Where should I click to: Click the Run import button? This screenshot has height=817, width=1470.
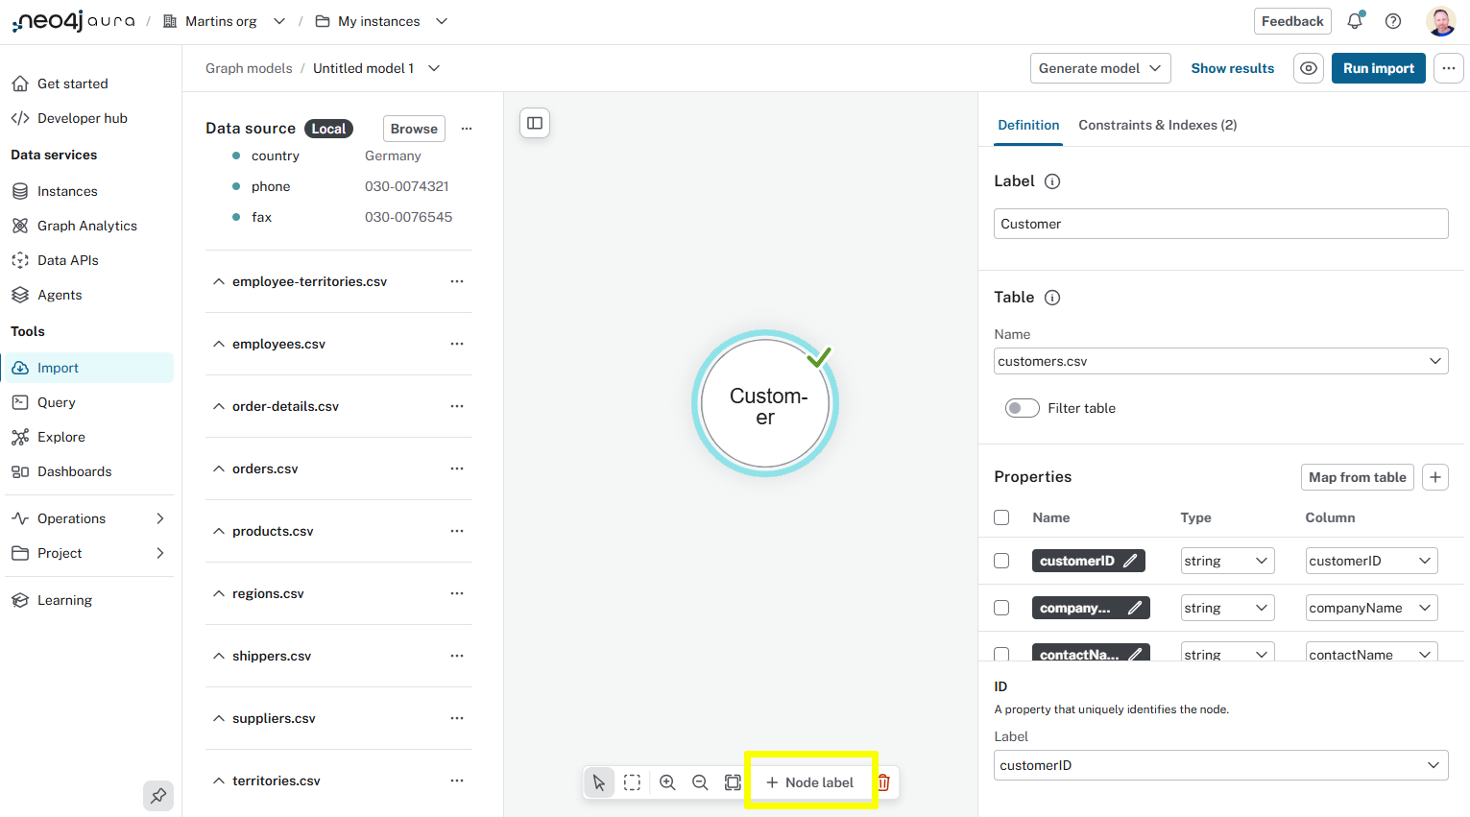point(1378,67)
